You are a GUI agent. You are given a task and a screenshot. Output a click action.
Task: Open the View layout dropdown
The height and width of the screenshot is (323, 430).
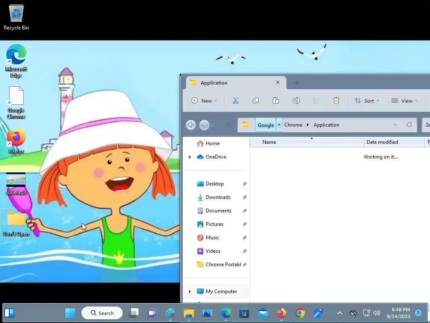[404, 101]
